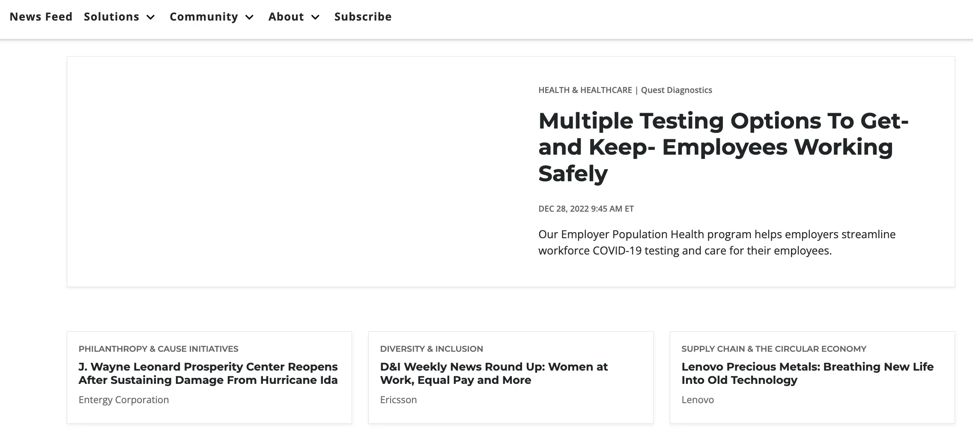The height and width of the screenshot is (437, 973).
Task: Open Multiple Testing Options headline article
Action: click(x=723, y=147)
